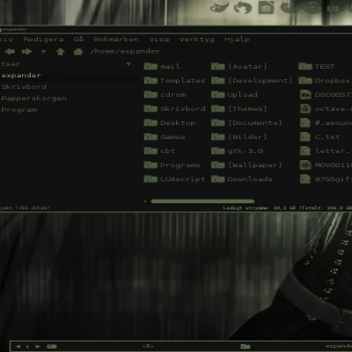The image size is (352, 352).
Task: Select the letter file icon
Action: point(305,151)
